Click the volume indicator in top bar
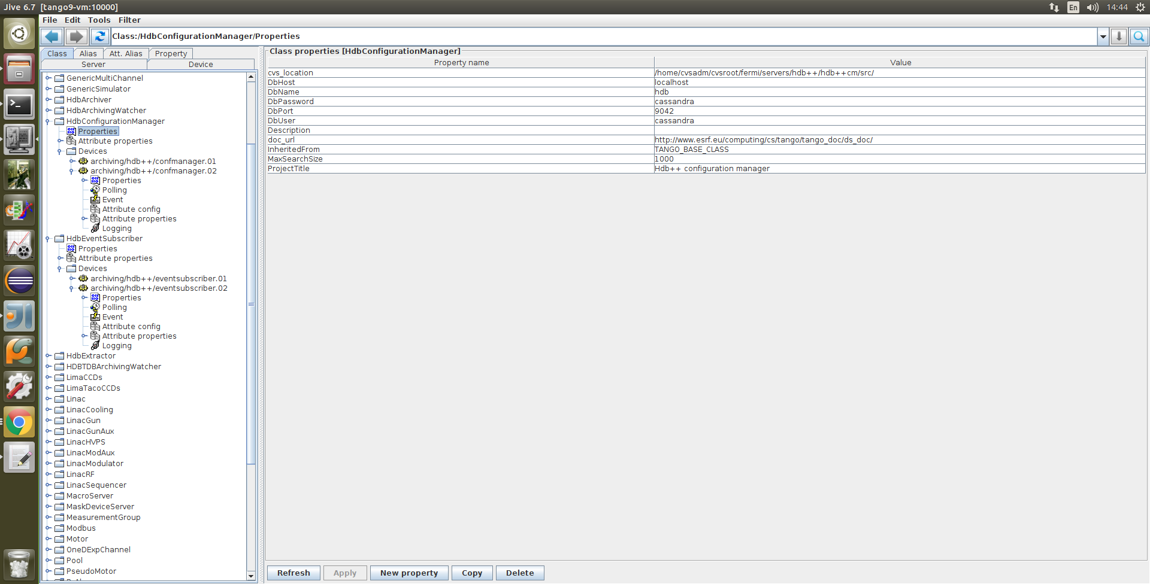Viewport: 1150px width, 584px height. (x=1092, y=7)
